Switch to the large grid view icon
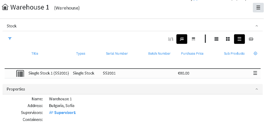 228,39
